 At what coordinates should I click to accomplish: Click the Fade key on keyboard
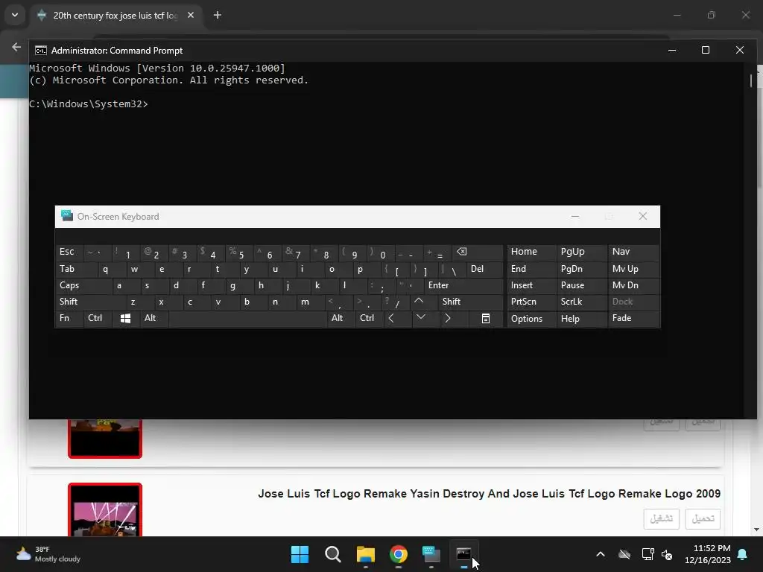(633, 319)
